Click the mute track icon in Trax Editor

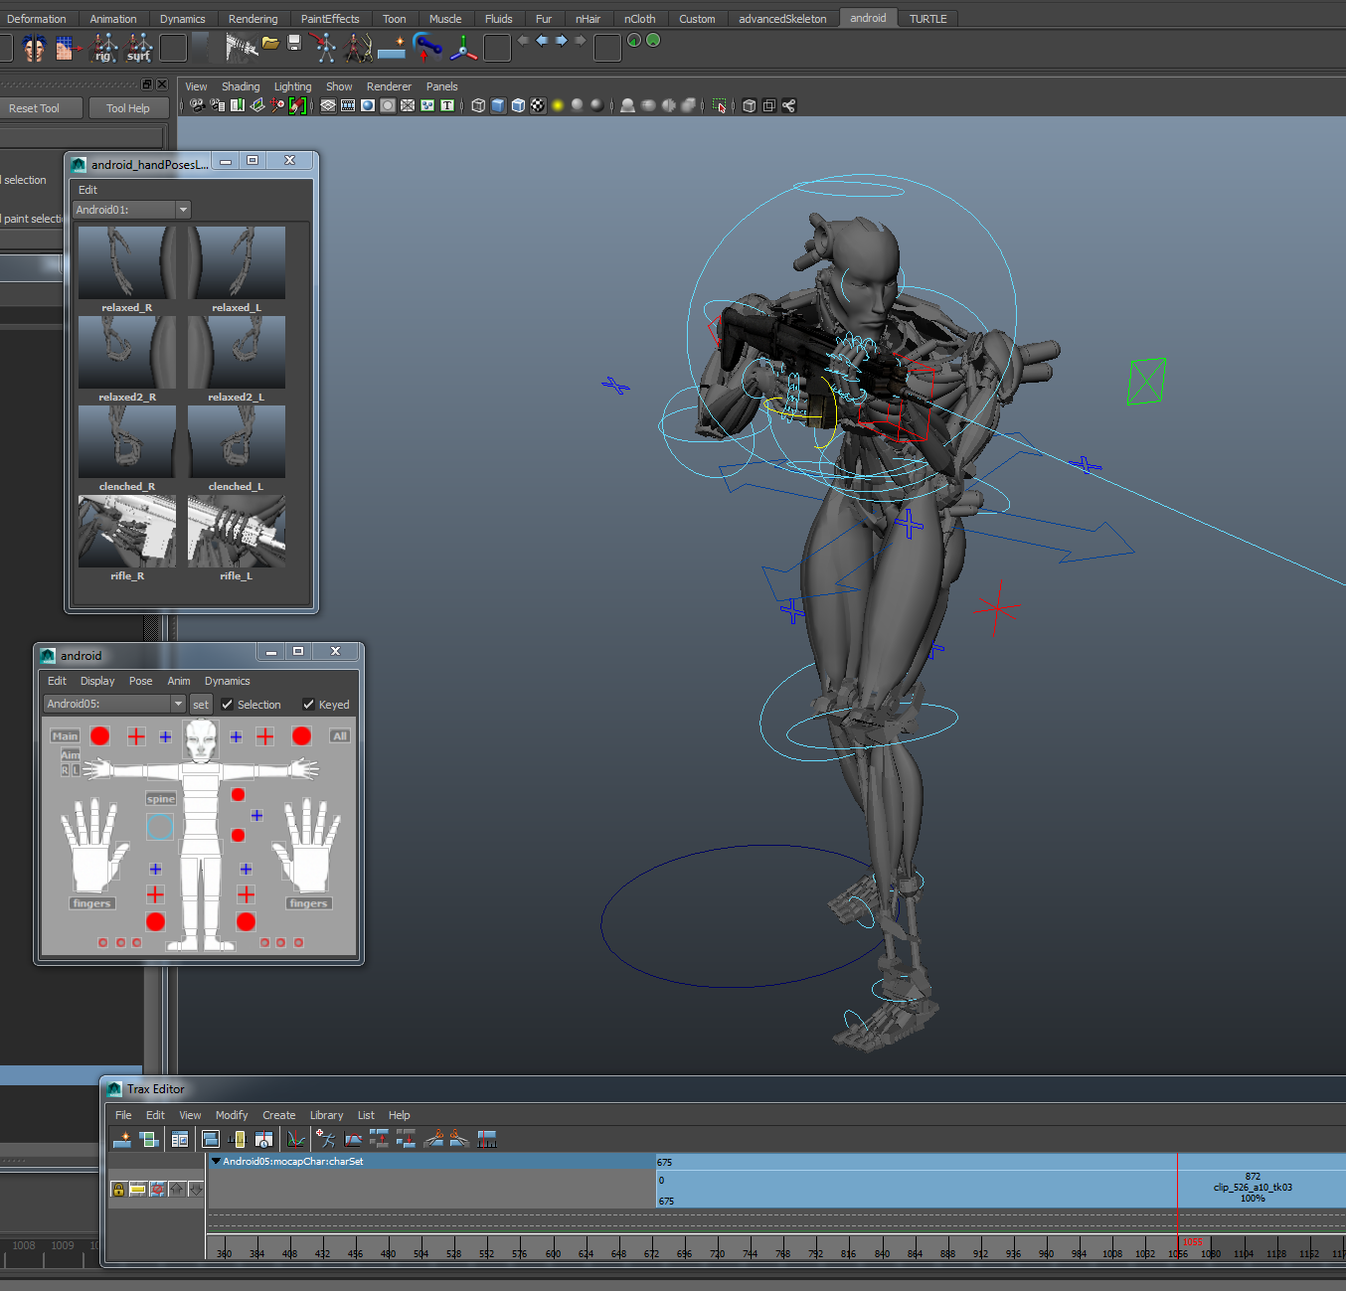point(157,1190)
